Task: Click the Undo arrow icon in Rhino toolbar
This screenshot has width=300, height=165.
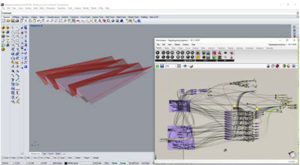Action: 39,21
